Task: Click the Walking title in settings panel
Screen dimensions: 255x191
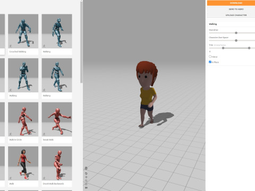Action: click(x=212, y=24)
